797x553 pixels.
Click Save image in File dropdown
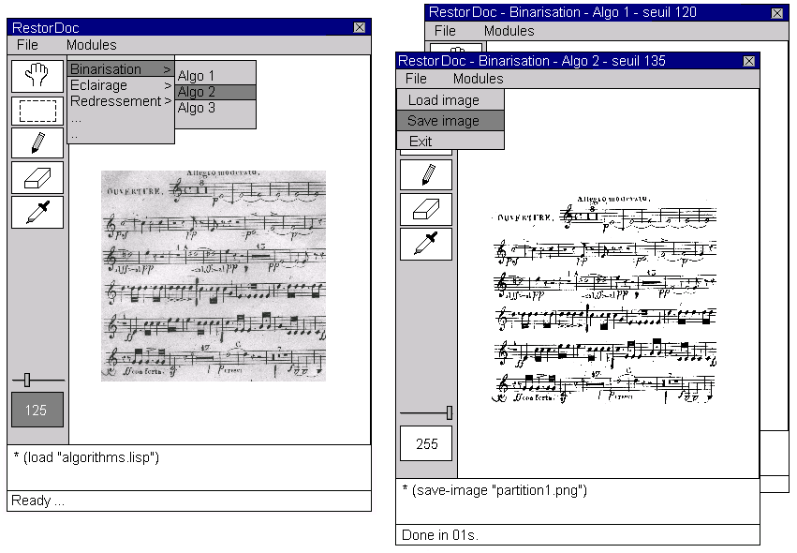pos(450,121)
